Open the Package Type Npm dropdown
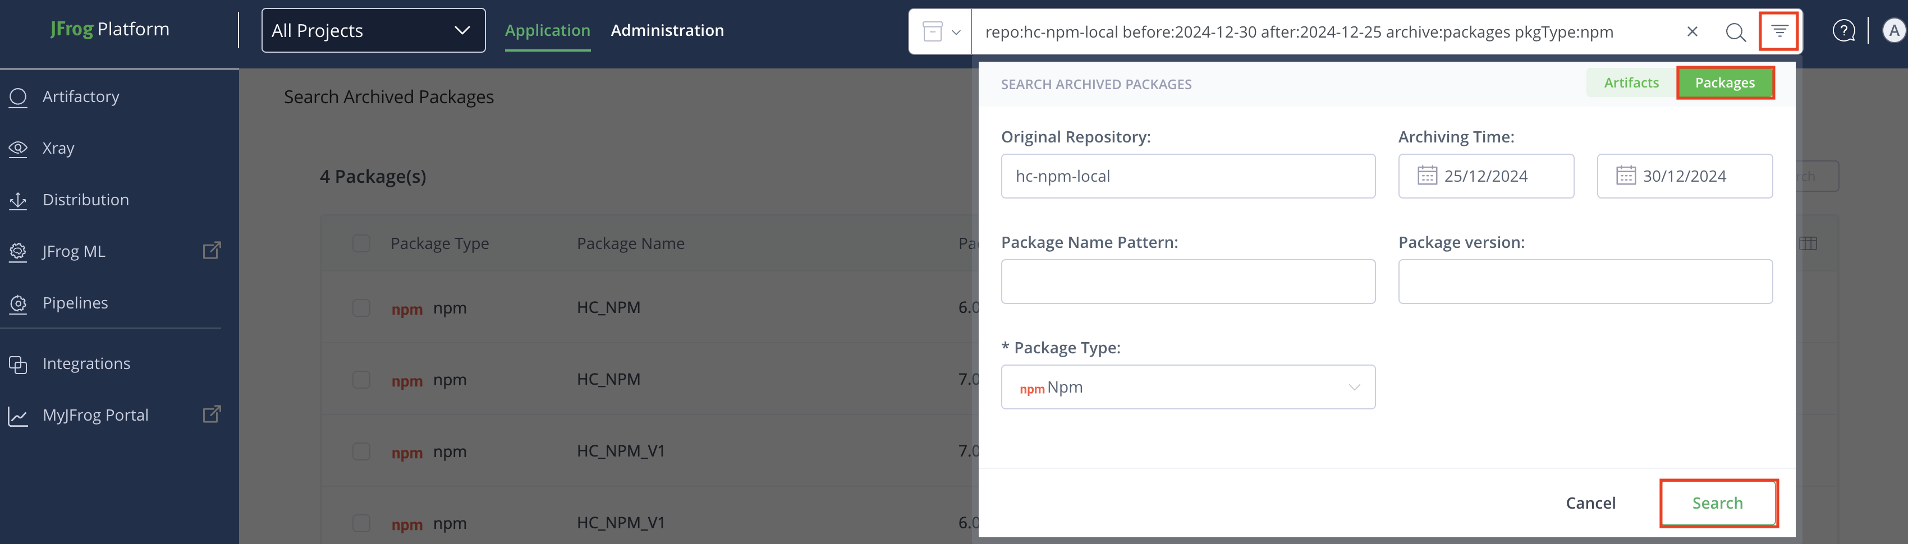Viewport: 1908px width, 544px height. (x=1188, y=387)
